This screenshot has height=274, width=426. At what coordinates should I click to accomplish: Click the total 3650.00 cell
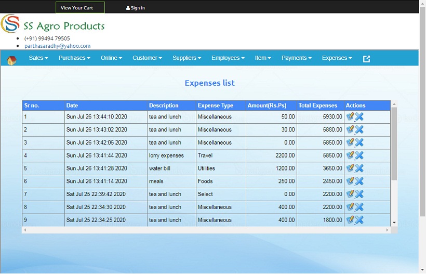coord(321,168)
